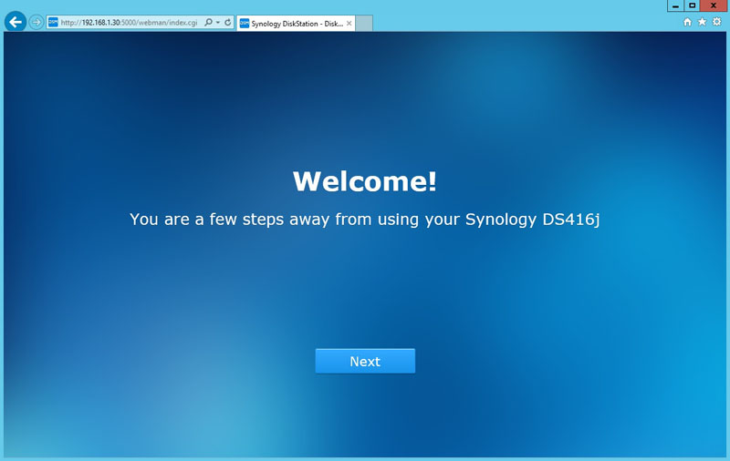Image resolution: width=730 pixels, height=461 pixels.
Task: Click the DSM favicon in address bar
Action: click(x=53, y=22)
